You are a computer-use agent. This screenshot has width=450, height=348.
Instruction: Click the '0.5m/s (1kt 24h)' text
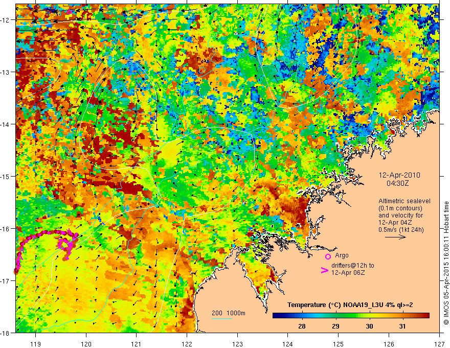point(401,230)
